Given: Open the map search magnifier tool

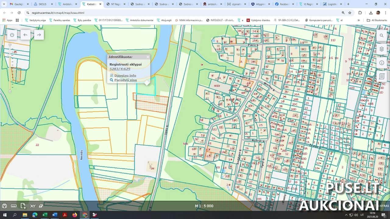Looking at the screenshot, I should click(381, 35).
